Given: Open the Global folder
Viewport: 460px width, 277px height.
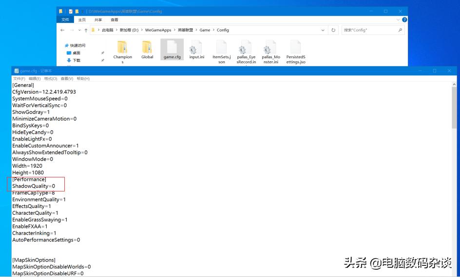Looking at the screenshot, I should 147,51.
